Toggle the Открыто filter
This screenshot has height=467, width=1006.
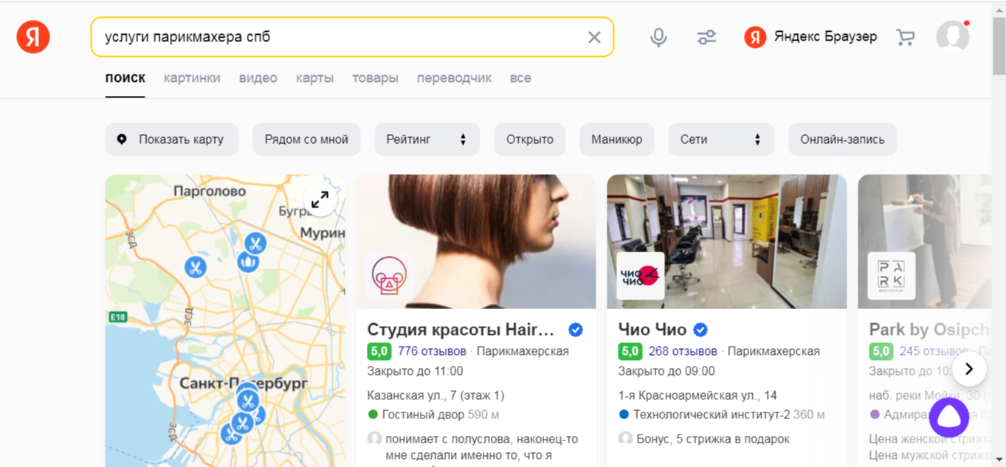pos(529,139)
